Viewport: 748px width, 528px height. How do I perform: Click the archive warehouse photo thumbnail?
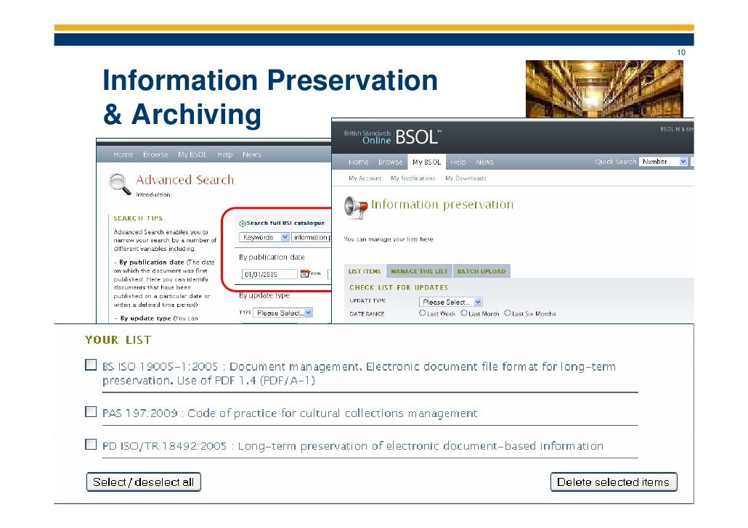(x=604, y=88)
